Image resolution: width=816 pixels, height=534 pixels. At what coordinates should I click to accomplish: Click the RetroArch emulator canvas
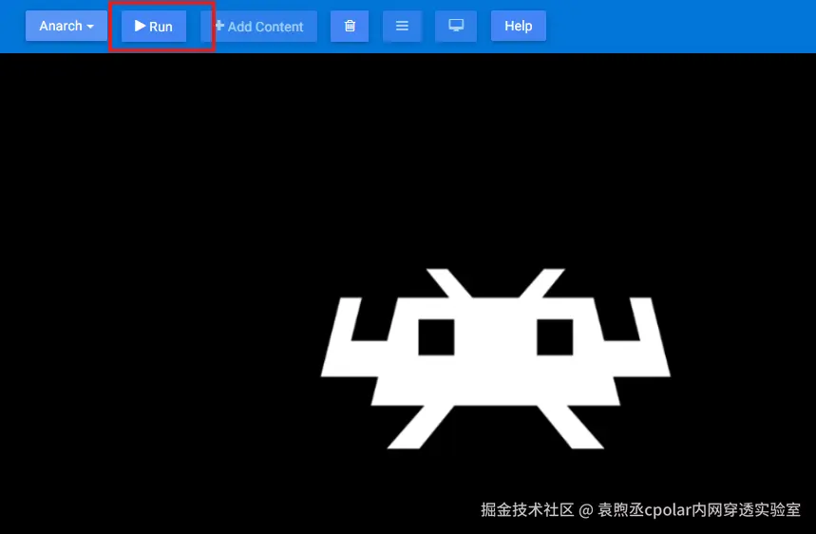point(408,294)
